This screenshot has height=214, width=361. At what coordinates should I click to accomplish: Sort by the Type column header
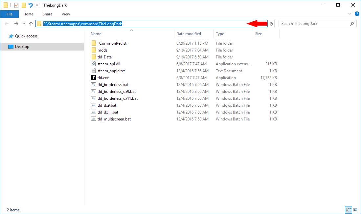point(220,34)
